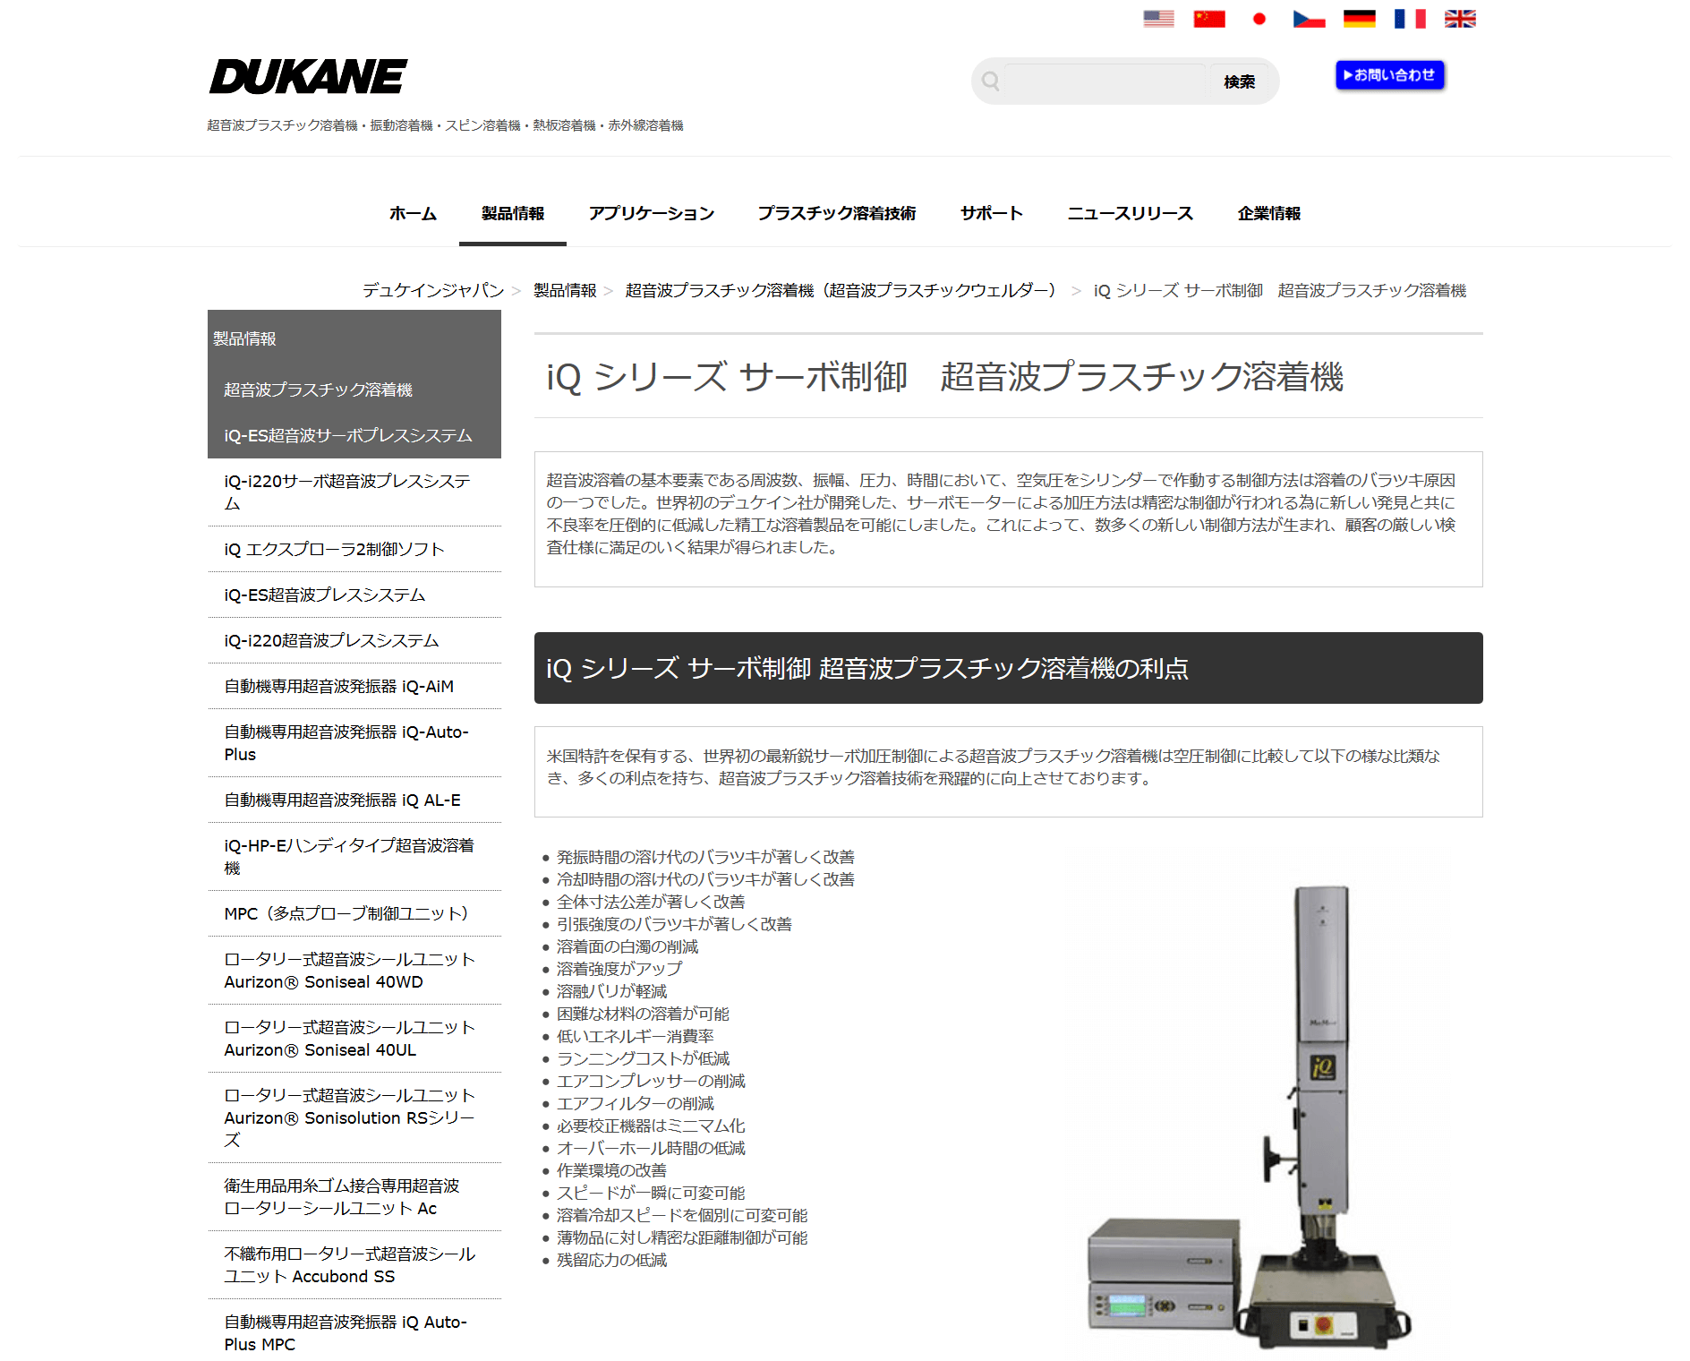This screenshot has height=1361, width=1690.
Task: Click bullet text 残留応力の低減
Action: [x=611, y=1260]
